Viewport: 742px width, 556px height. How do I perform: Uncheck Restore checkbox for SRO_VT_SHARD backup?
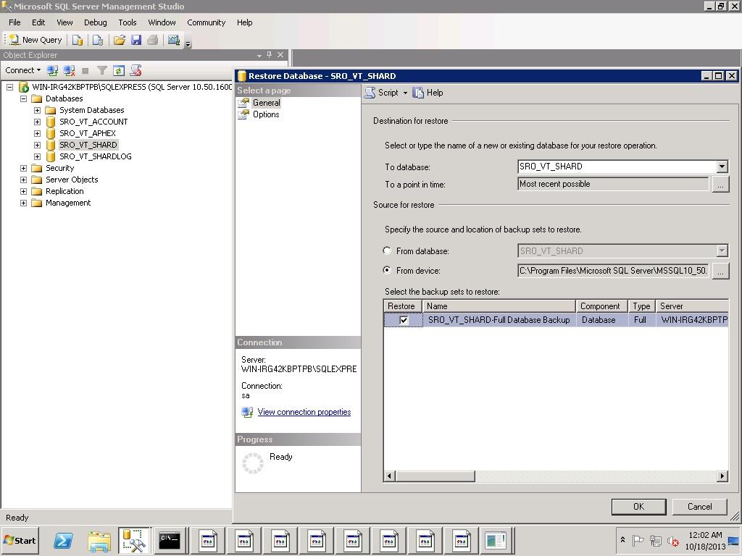404,320
